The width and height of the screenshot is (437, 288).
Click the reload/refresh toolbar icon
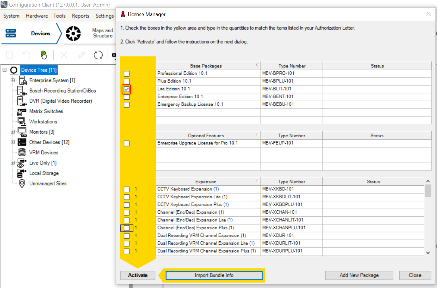pos(98,55)
